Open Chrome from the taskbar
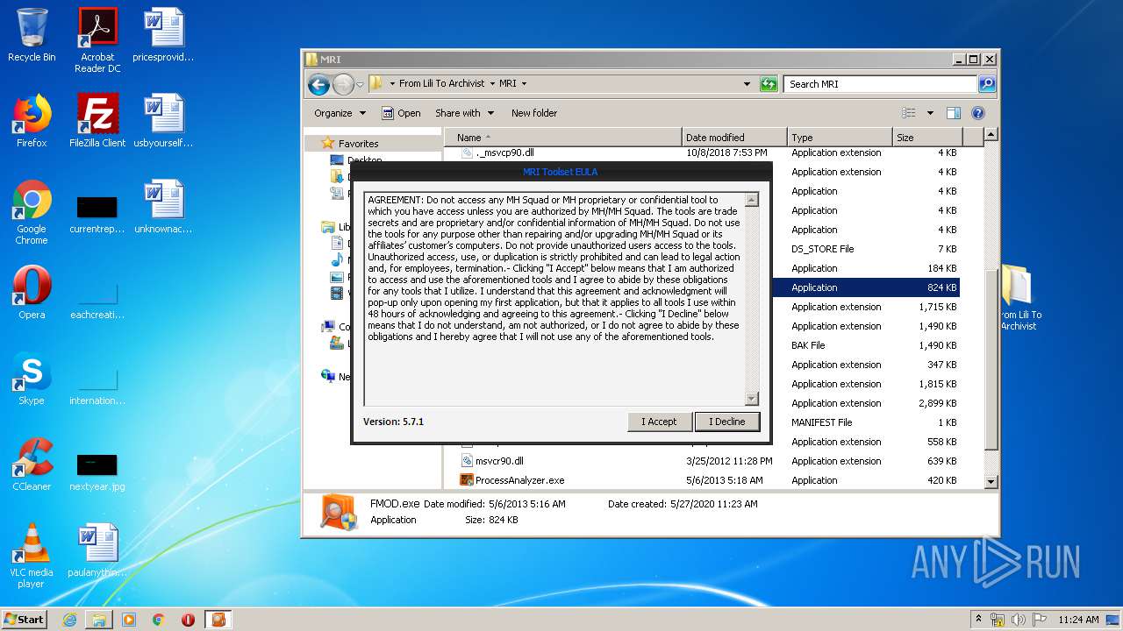This screenshot has width=1123, height=631. [158, 620]
